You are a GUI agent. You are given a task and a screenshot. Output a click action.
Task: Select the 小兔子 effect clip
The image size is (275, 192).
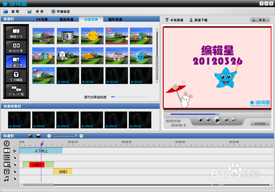pos(37,165)
